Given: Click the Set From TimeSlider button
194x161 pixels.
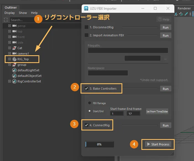Looking at the screenshot, I should pyautogui.click(x=157, y=111).
